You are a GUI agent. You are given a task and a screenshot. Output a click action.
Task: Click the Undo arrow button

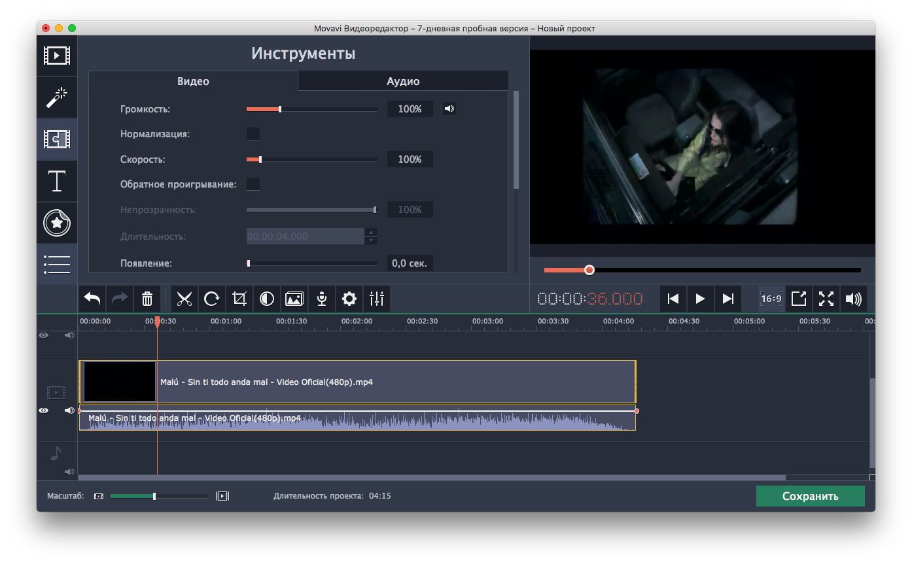pyautogui.click(x=92, y=299)
